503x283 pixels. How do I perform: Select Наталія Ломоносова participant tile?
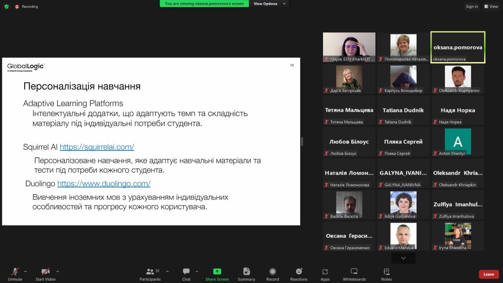349,173
